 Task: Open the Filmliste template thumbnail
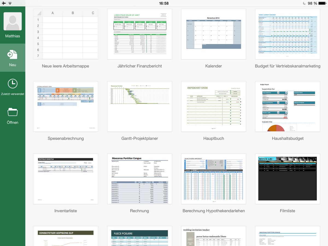tap(288, 179)
